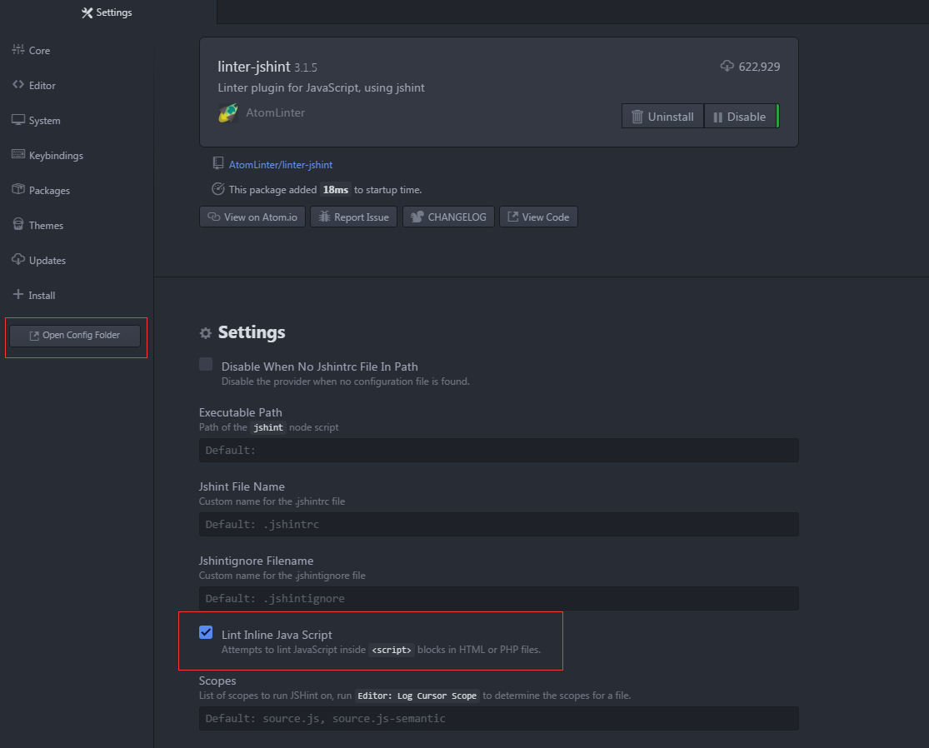The image size is (929, 748).
Task: Click the Updates cloud download icon
Action: pyautogui.click(x=18, y=259)
